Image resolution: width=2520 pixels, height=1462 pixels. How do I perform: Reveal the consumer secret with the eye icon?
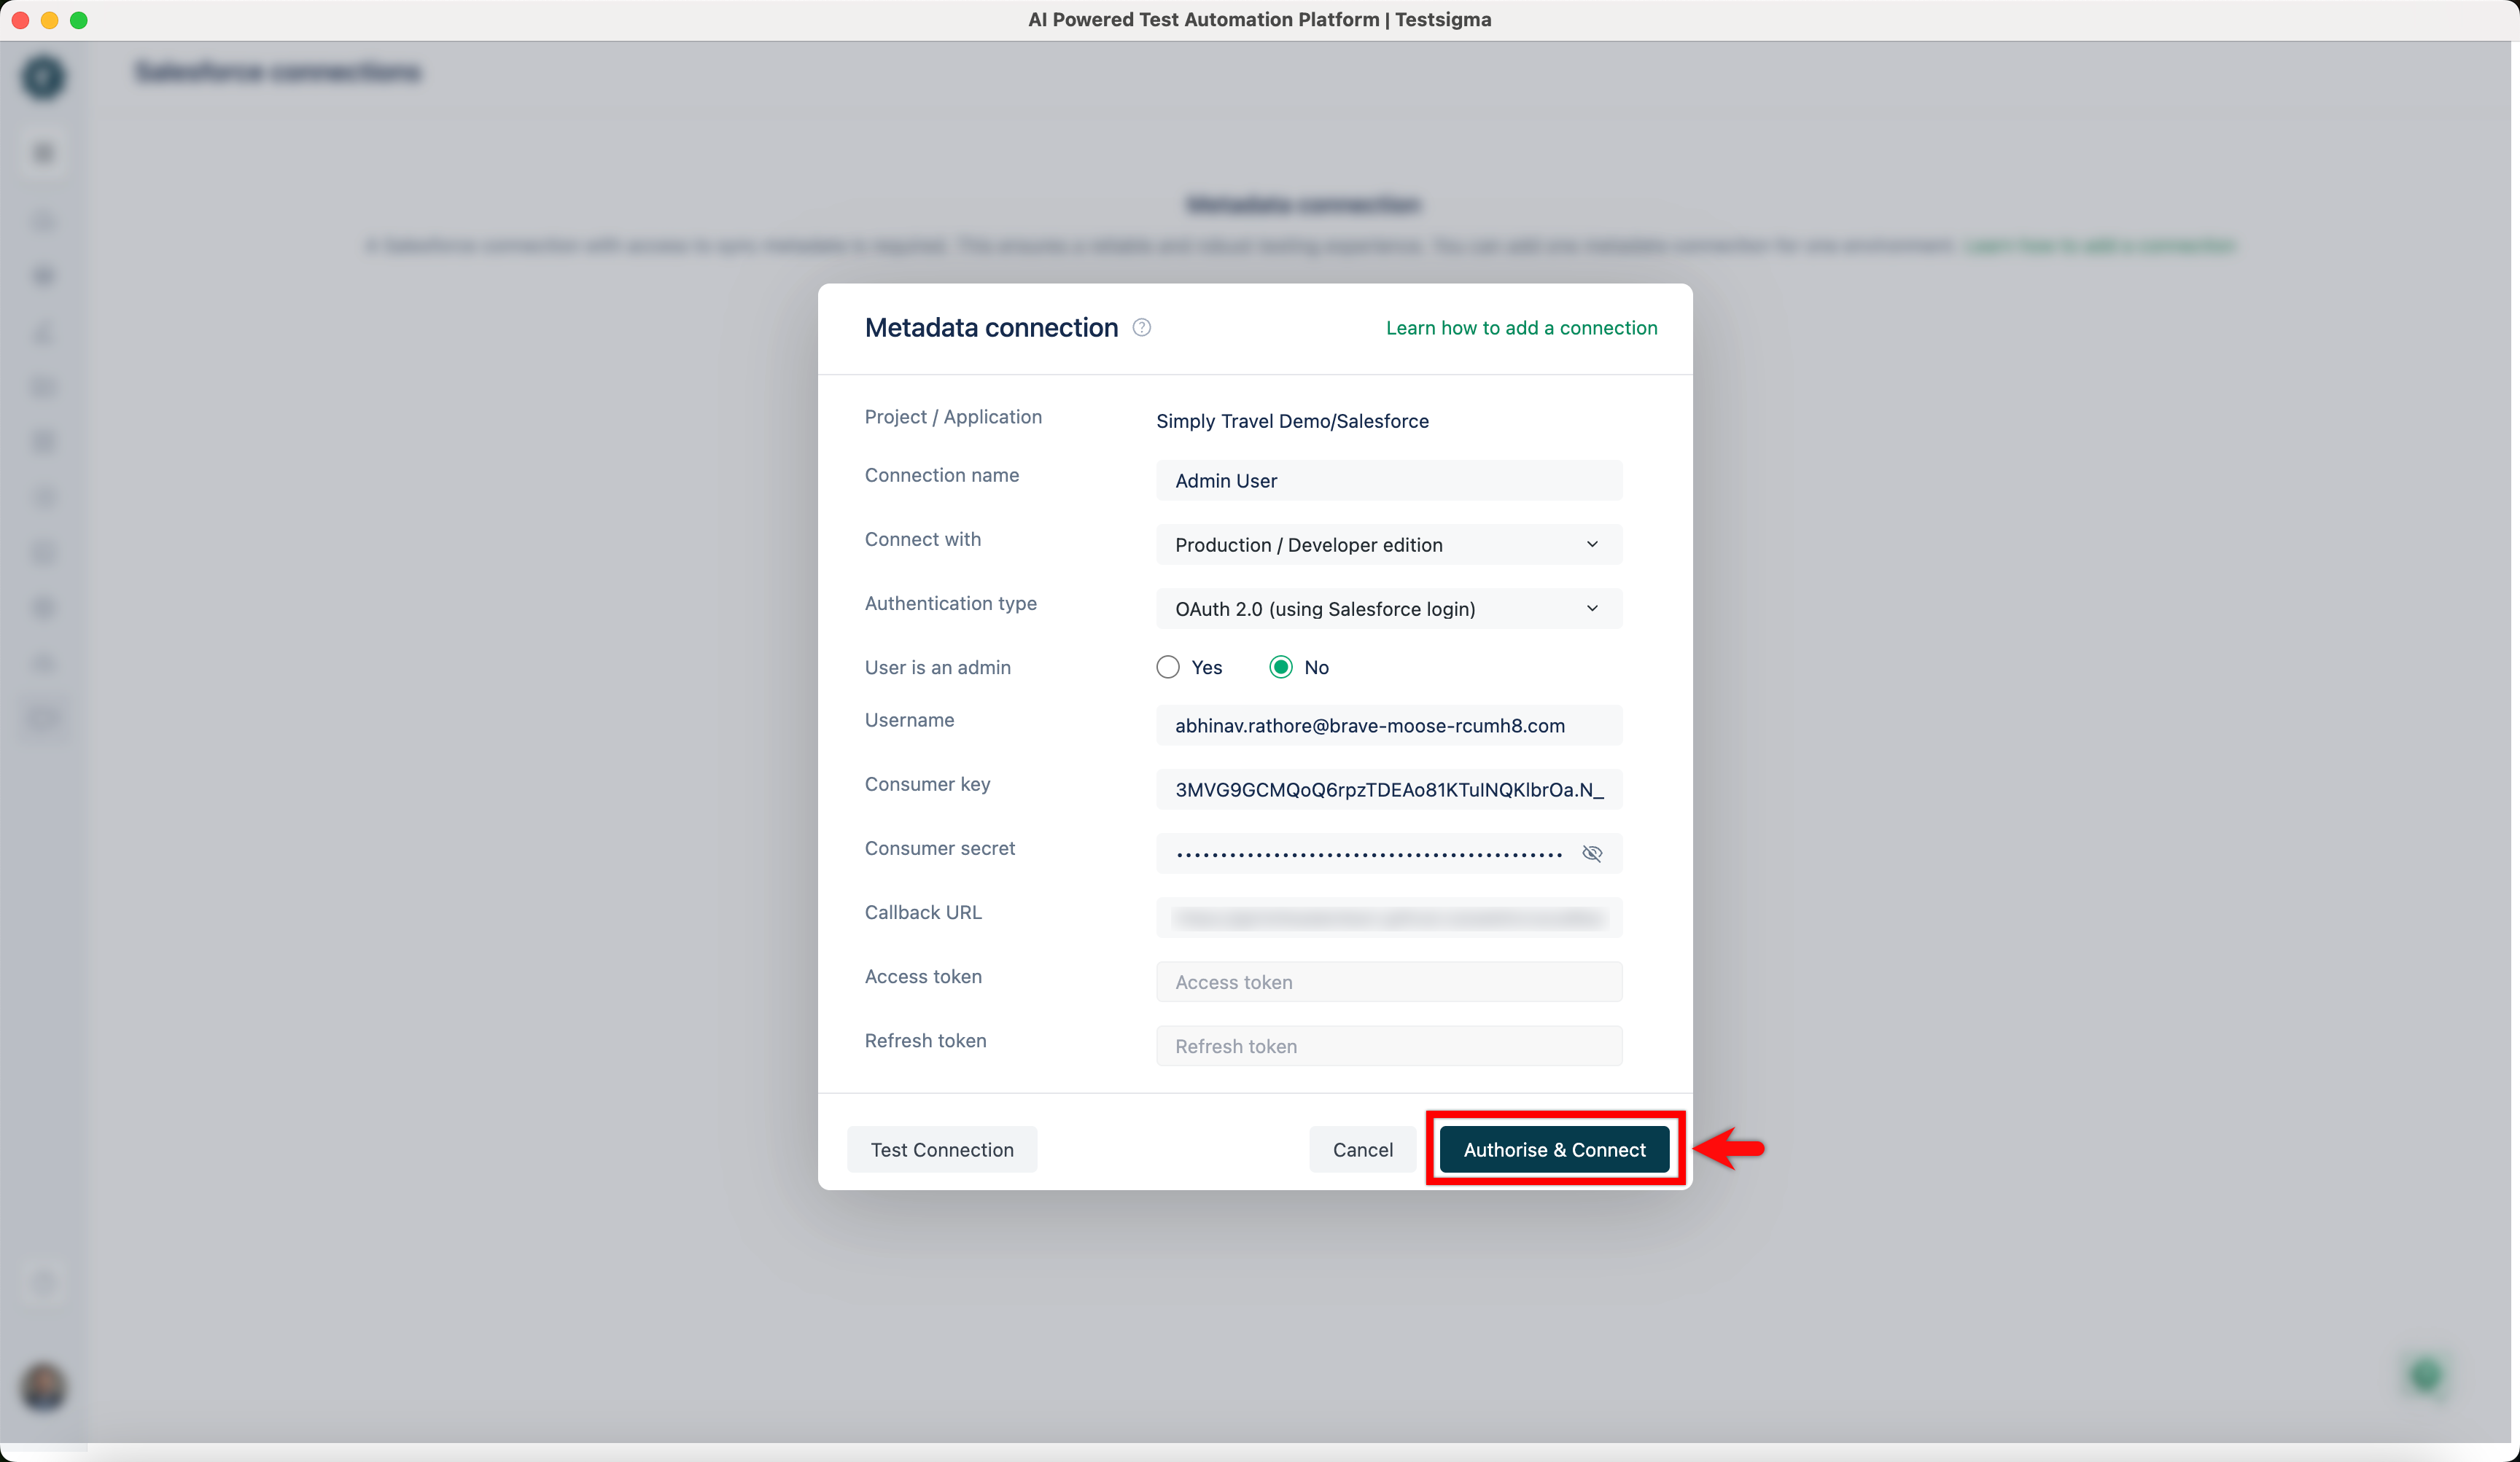click(x=1592, y=853)
